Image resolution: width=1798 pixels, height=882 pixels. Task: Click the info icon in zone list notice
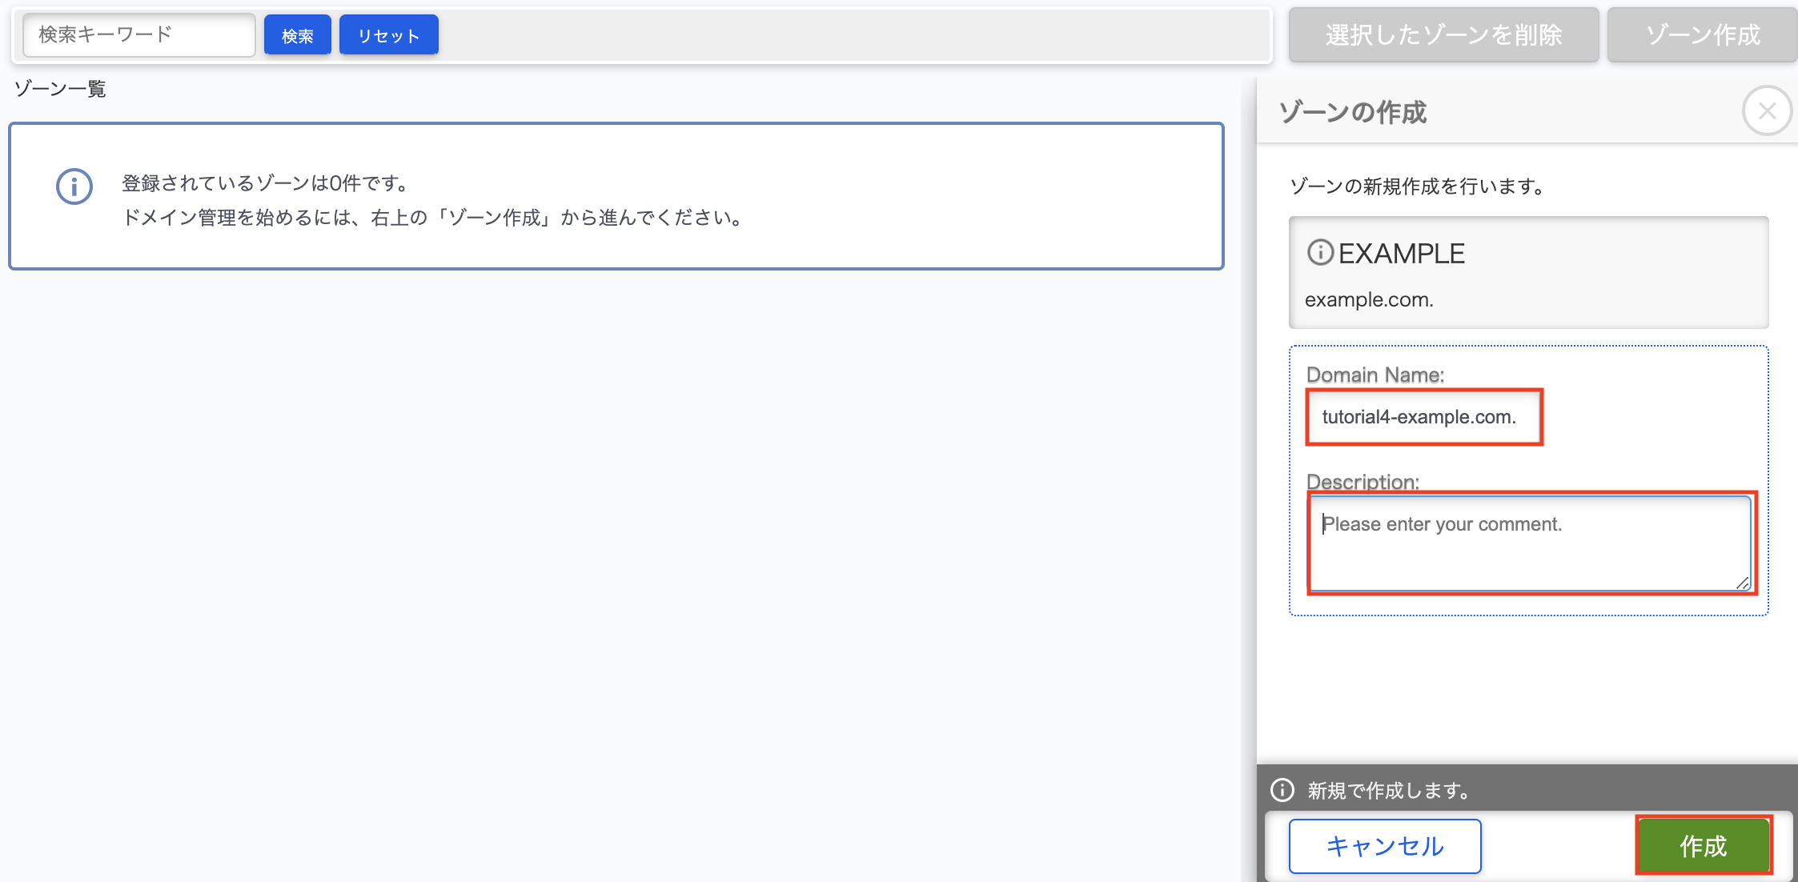click(74, 186)
